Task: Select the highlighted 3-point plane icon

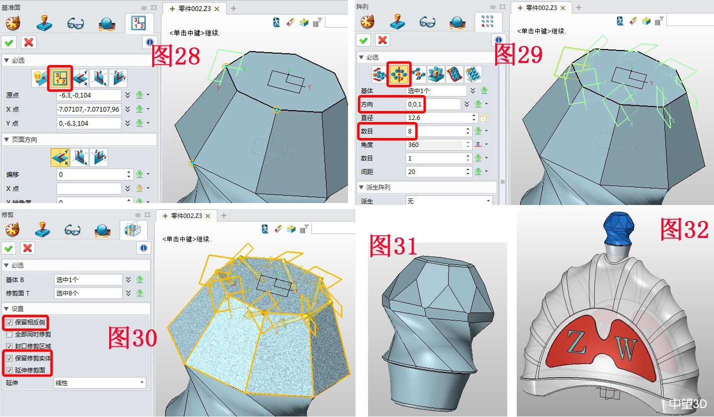Action: click(x=60, y=78)
